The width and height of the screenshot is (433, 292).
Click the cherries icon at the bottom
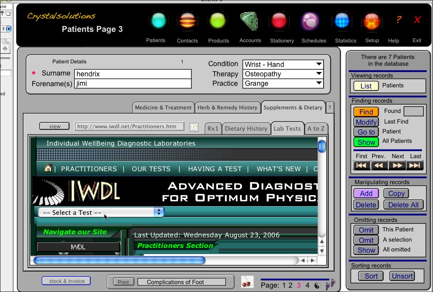(x=247, y=282)
